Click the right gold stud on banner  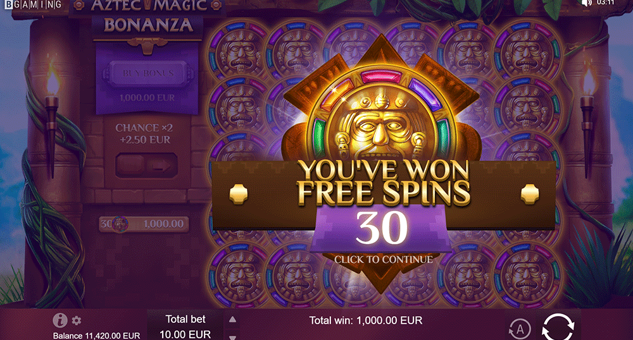click(x=529, y=194)
